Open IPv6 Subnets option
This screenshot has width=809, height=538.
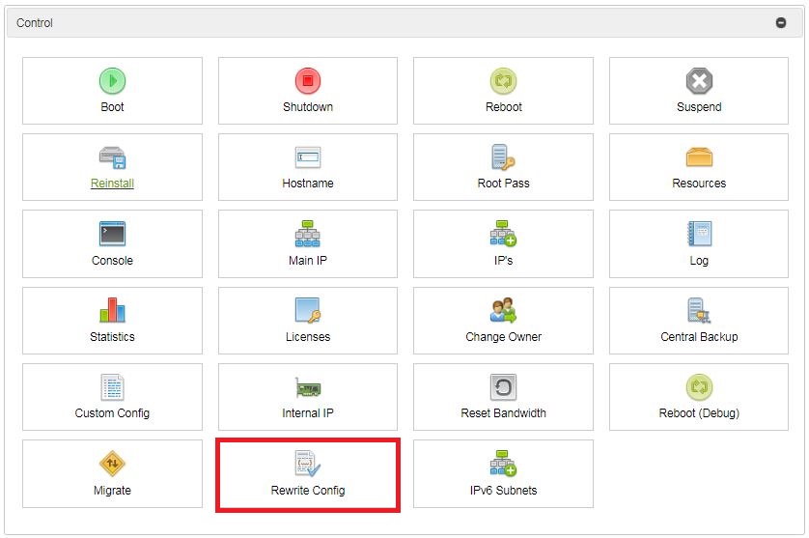tap(503, 473)
